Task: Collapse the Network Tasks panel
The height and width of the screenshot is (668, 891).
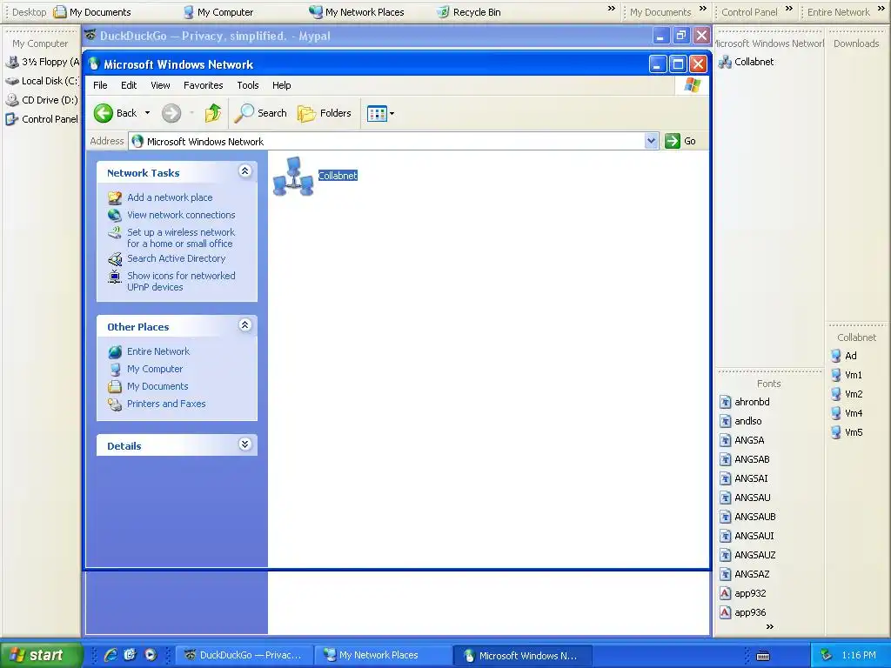Action: pyautogui.click(x=245, y=171)
